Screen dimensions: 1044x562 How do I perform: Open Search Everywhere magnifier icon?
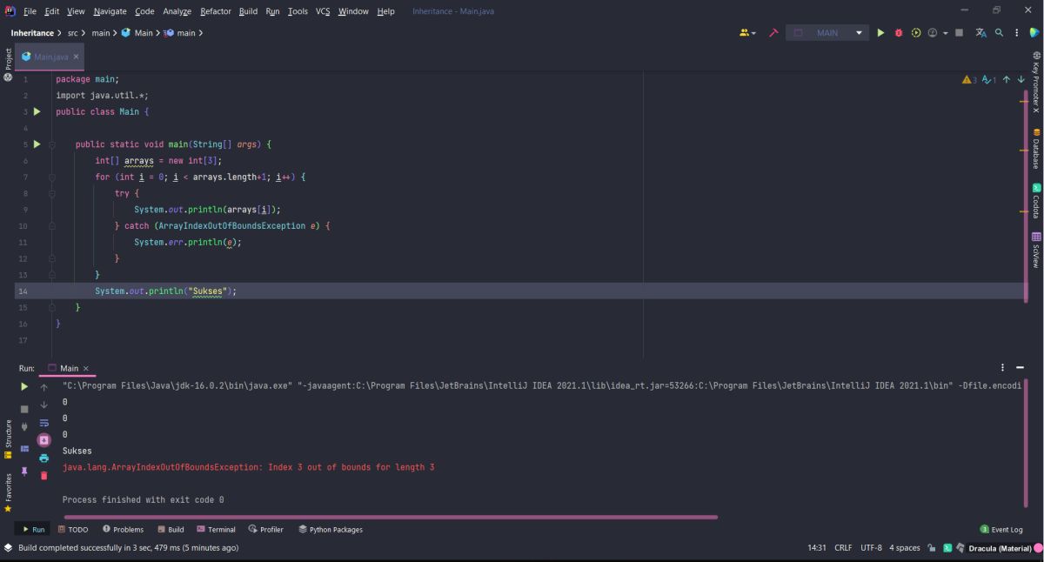(1000, 33)
